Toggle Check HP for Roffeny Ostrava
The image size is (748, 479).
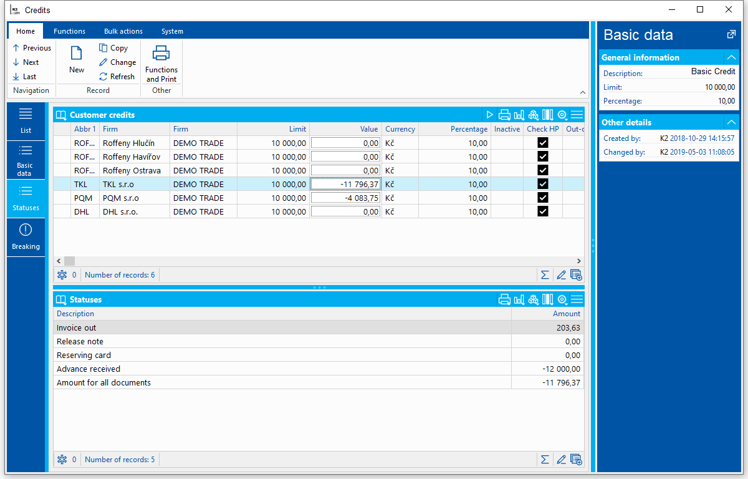[x=543, y=170]
